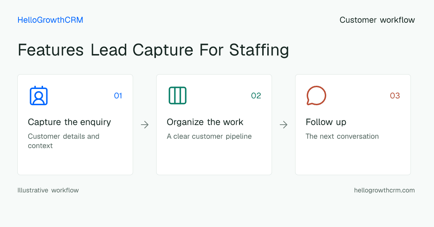Click the arrow before the Follow up card
The image size is (434, 227).
(284, 125)
